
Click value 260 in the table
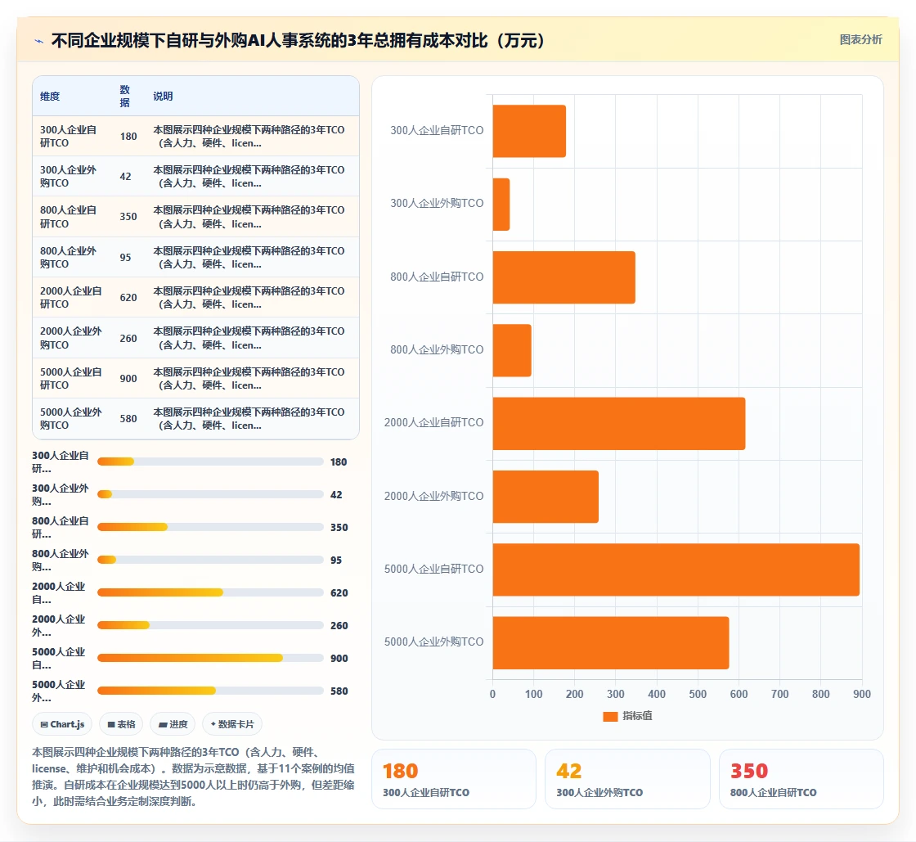[x=128, y=338]
